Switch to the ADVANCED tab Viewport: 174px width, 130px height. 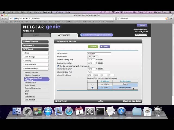point(64,35)
